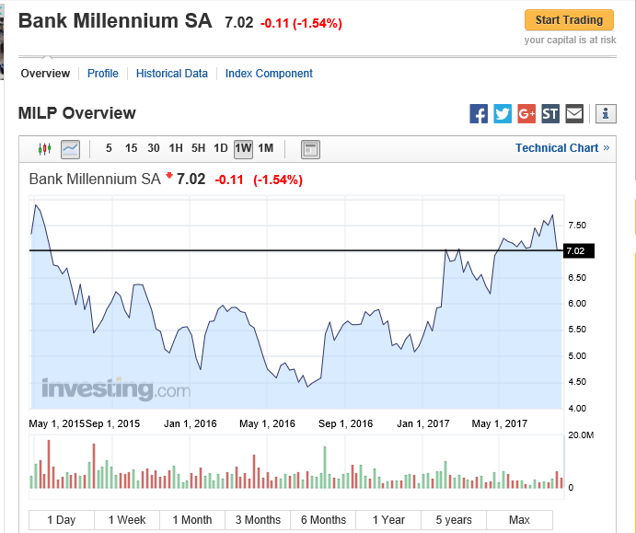
Task: Click the 20.0M volume axis label
Action: (581, 435)
